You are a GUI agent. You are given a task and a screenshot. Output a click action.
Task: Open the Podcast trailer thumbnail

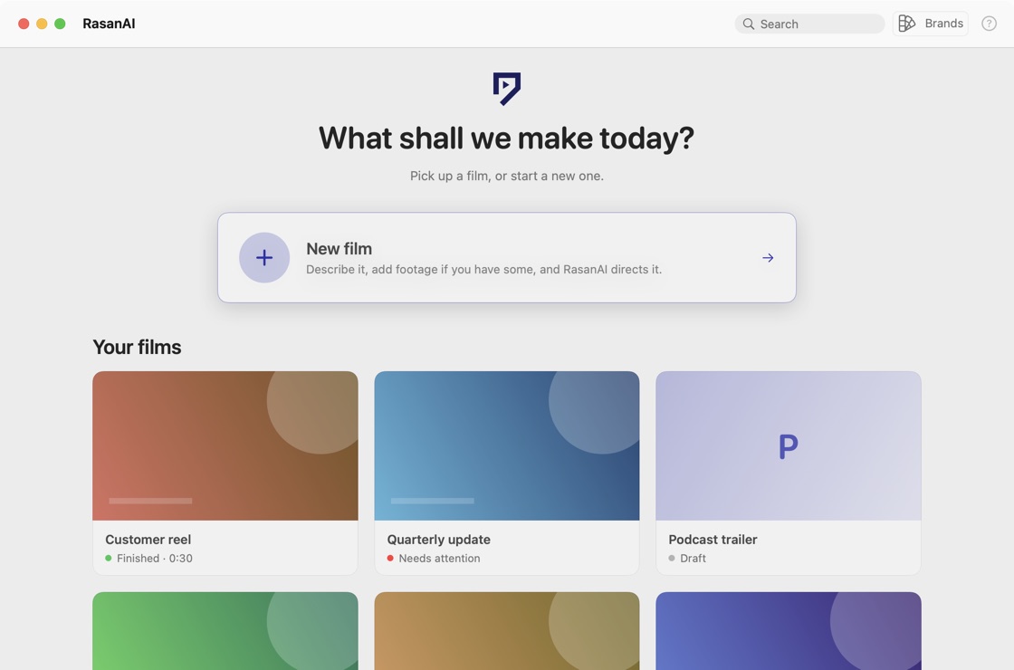789,445
